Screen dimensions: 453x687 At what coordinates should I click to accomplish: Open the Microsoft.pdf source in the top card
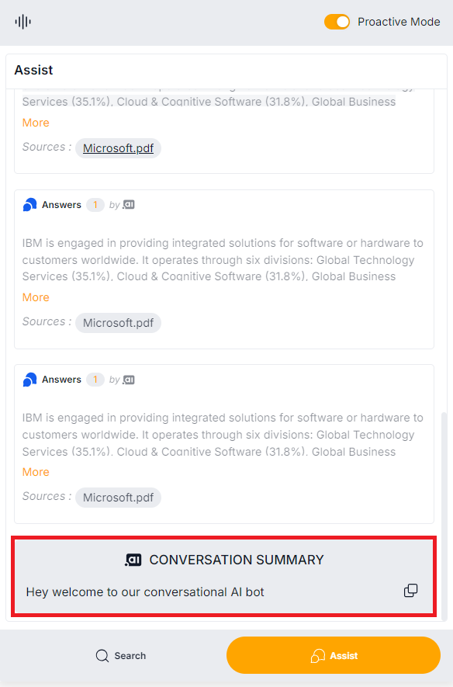tap(118, 147)
